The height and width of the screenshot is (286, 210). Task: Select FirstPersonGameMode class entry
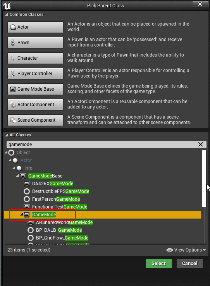point(56,199)
